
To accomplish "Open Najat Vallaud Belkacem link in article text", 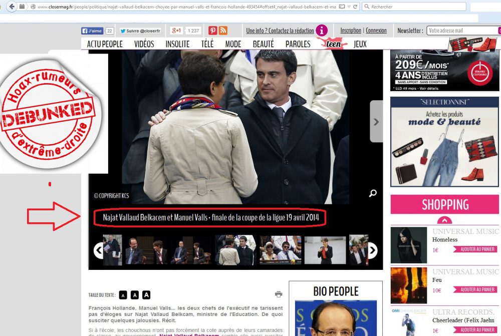I will [x=189, y=334].
